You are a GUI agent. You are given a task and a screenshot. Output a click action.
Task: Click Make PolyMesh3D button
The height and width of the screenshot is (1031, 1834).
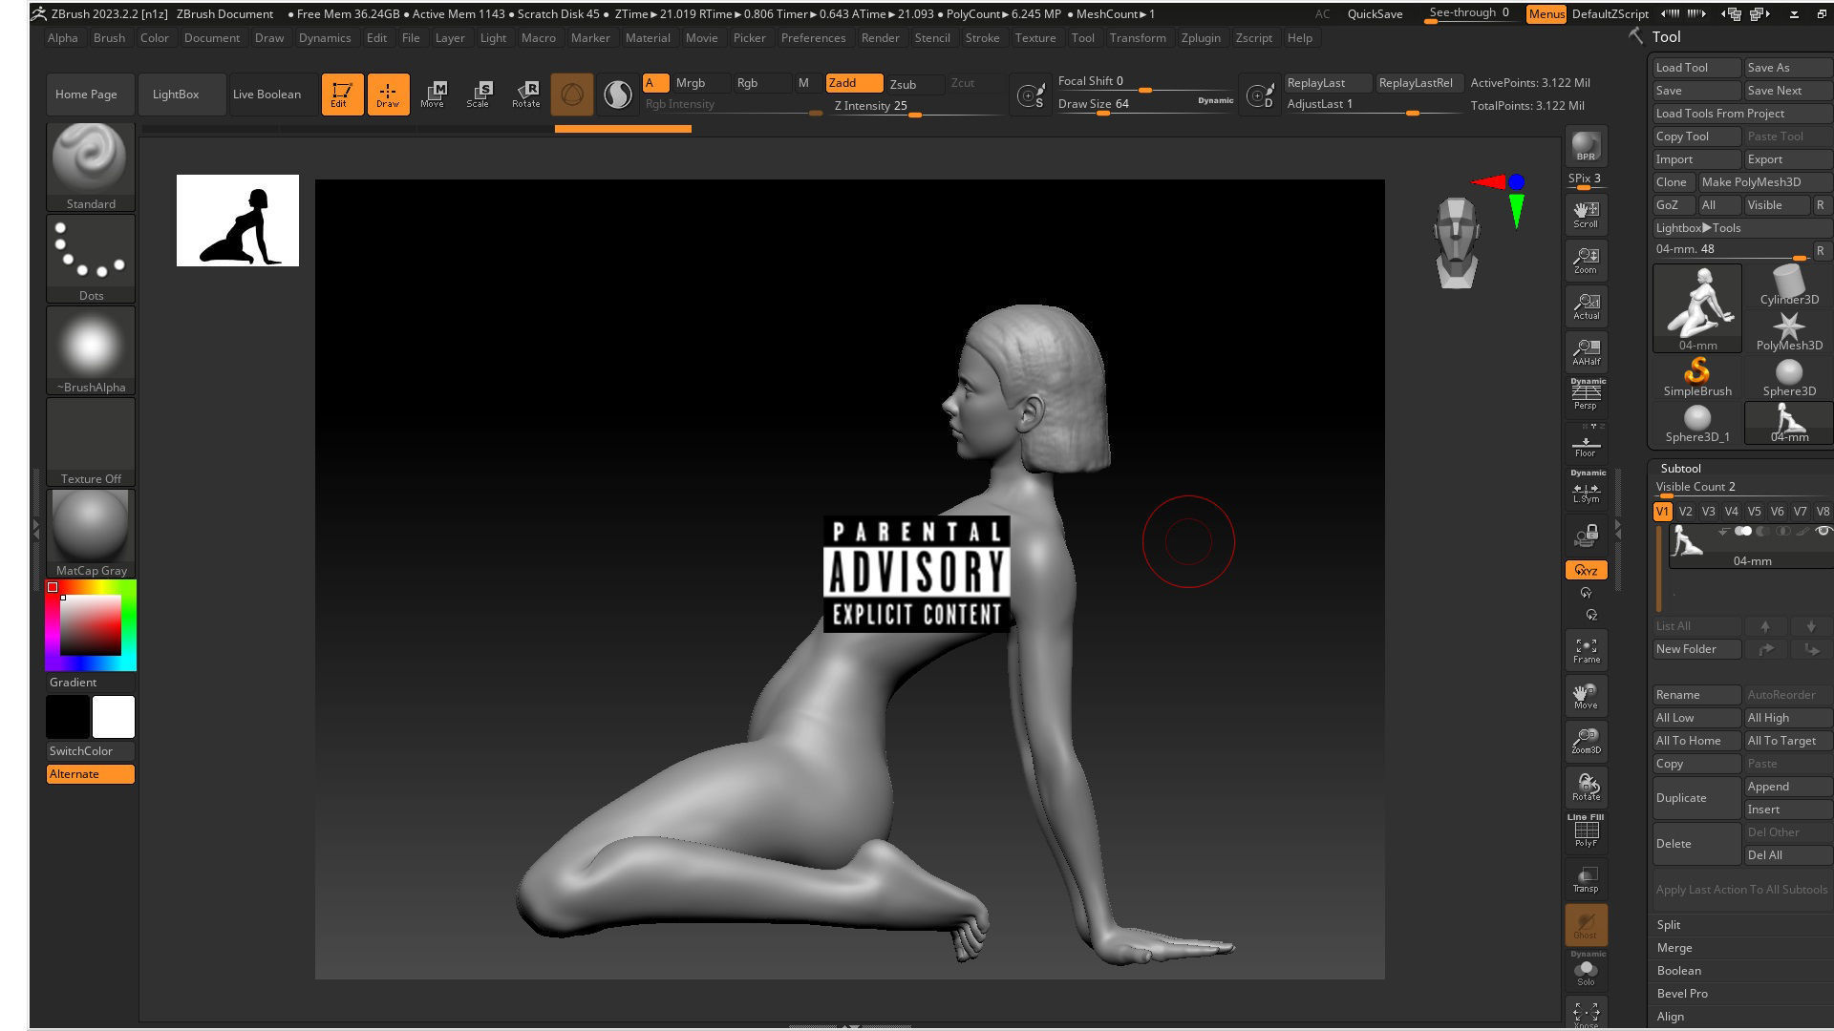point(1764,181)
